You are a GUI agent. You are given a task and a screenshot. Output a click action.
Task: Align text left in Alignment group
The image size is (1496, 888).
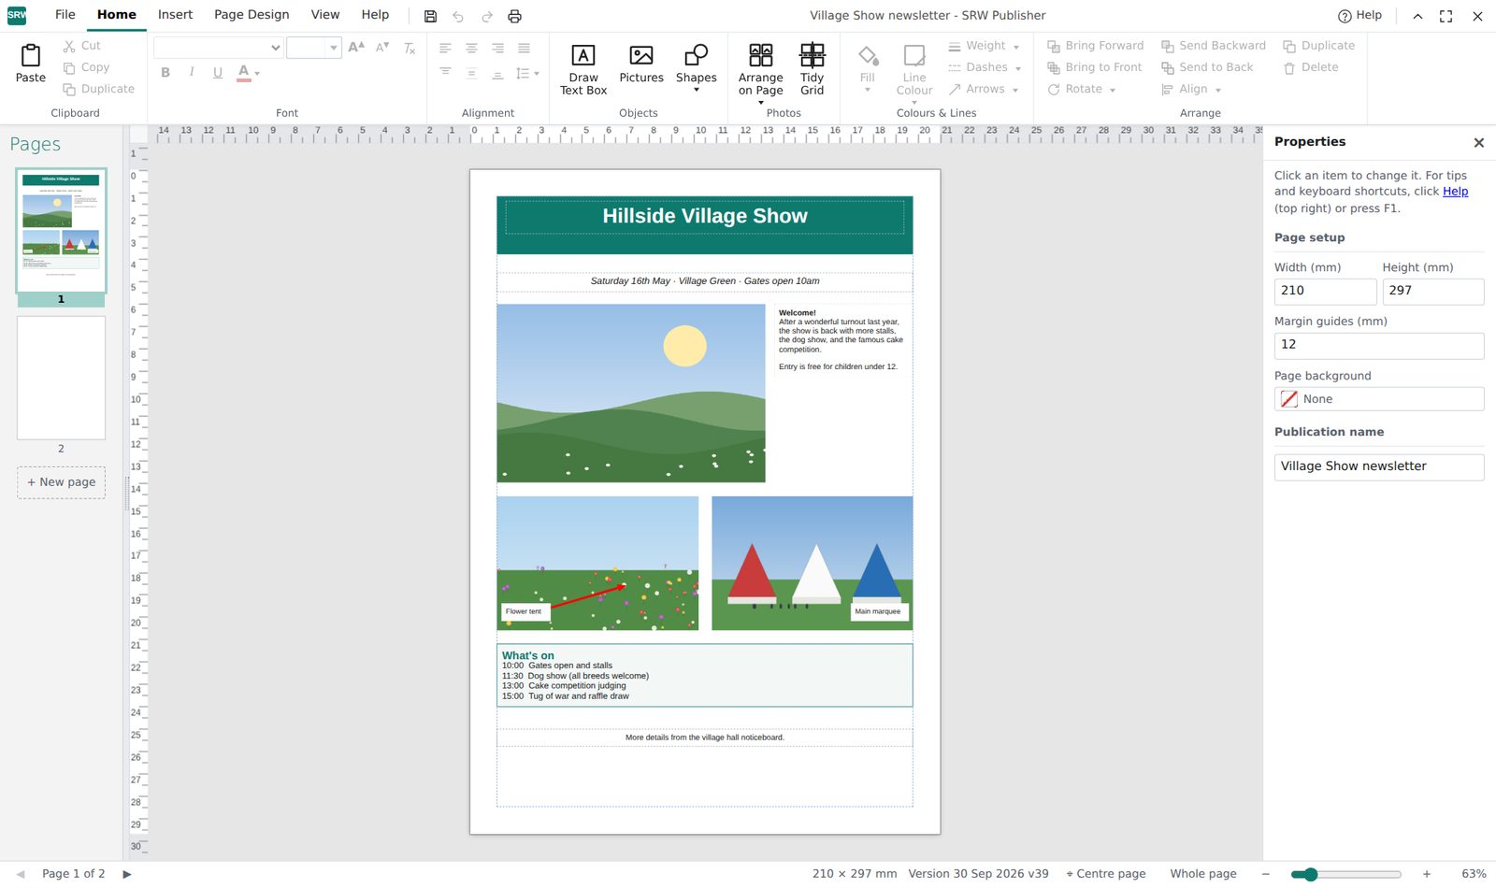pos(445,48)
